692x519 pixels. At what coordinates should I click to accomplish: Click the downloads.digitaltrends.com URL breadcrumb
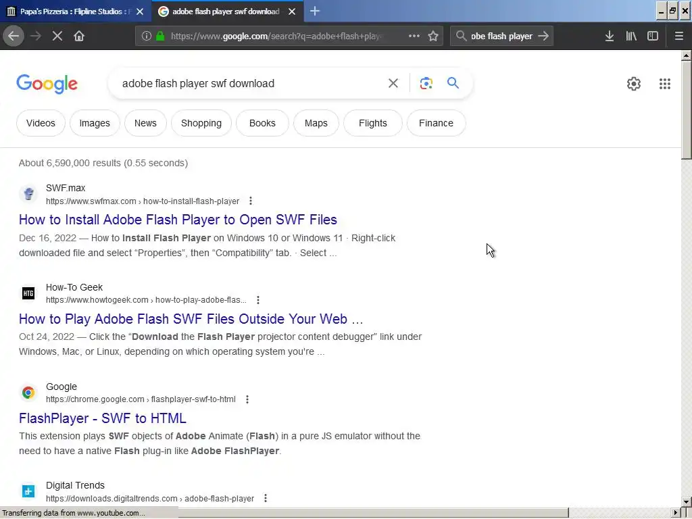click(150, 499)
